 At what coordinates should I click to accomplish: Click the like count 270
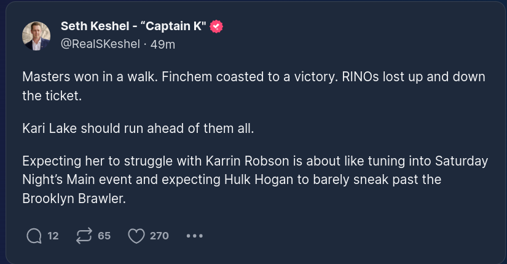click(x=159, y=236)
